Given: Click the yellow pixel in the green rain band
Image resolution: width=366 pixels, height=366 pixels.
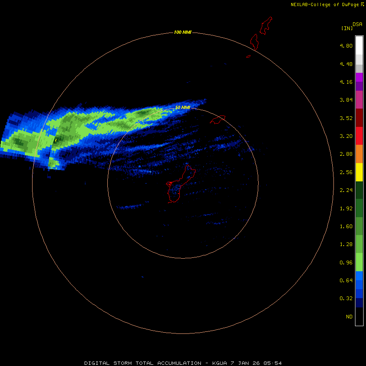Looking at the screenshot, I should click(56, 140).
